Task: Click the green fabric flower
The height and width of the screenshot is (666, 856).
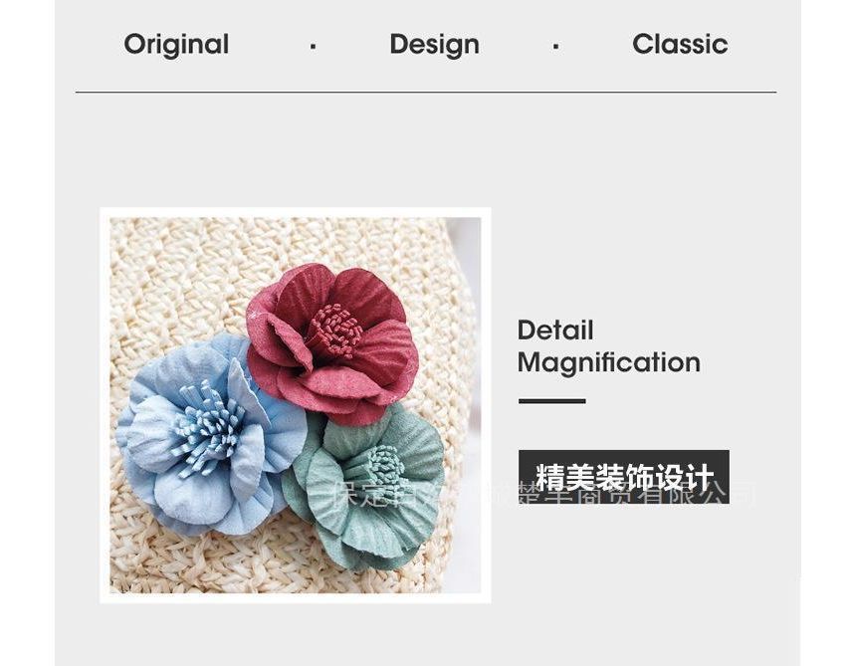Action: click(365, 486)
